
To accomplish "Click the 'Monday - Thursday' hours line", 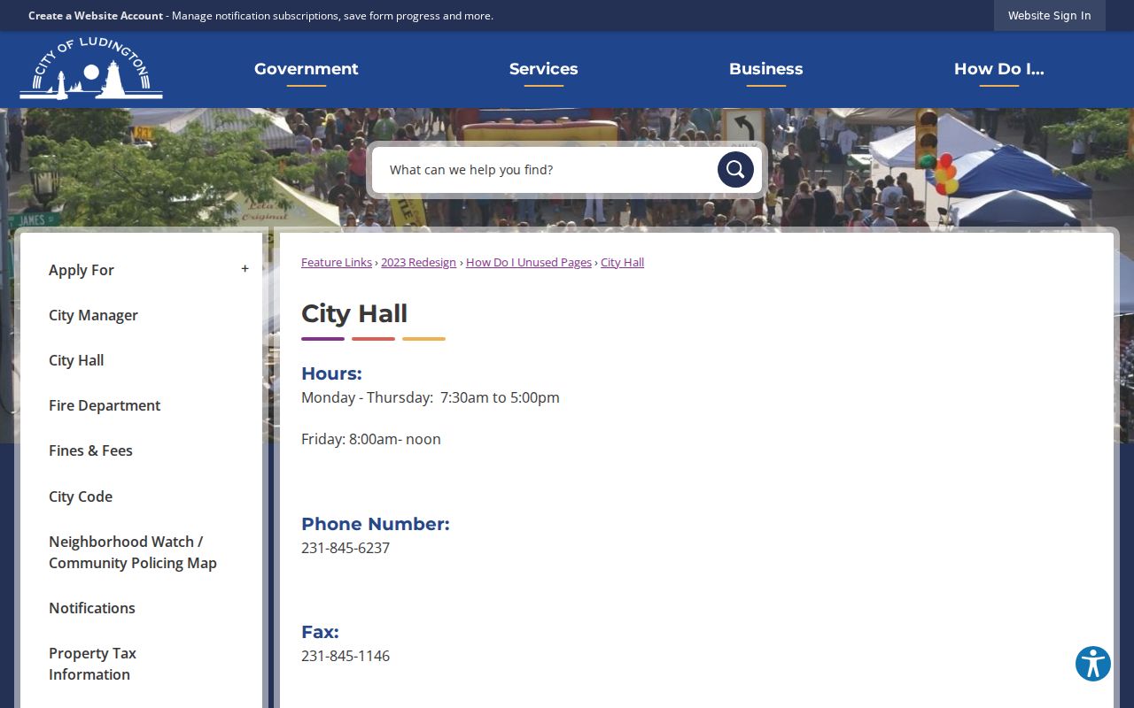I will (431, 397).
